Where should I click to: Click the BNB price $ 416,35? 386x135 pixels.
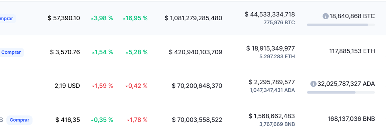point(68,120)
